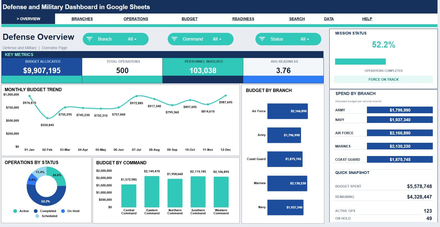Open the Status All dropdown
Image resolution: width=440 pixels, height=227 pixels.
[x=305, y=39]
